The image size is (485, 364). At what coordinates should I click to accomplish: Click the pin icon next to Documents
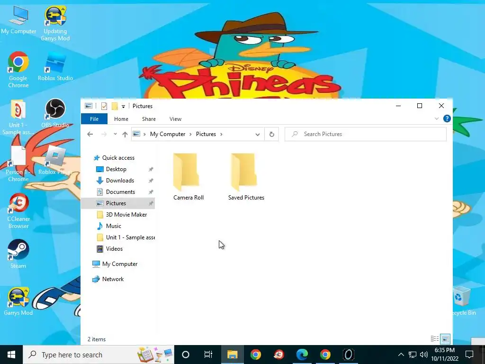(151, 192)
